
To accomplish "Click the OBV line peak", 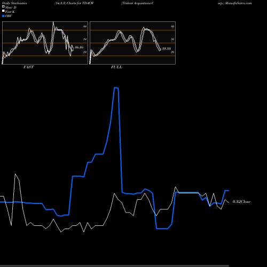I will [x=116, y=88].
